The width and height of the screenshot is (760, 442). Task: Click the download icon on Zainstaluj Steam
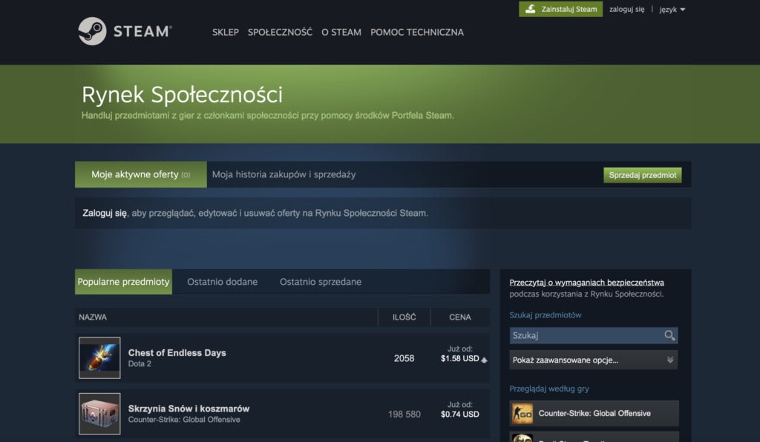531,9
